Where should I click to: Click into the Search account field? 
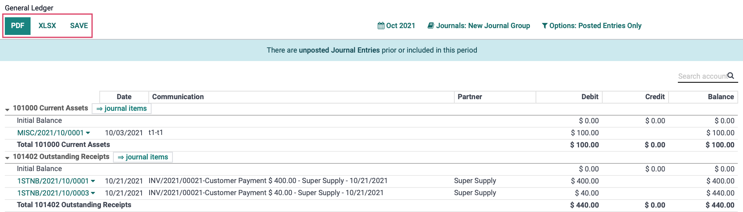coord(702,76)
